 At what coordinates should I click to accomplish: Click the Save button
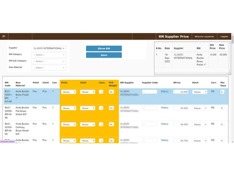coord(104,55)
